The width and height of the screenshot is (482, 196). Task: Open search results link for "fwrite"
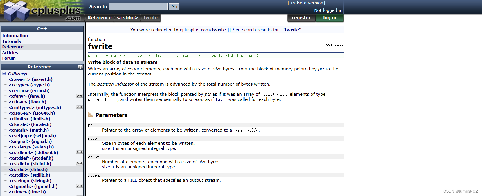[x=267, y=30]
